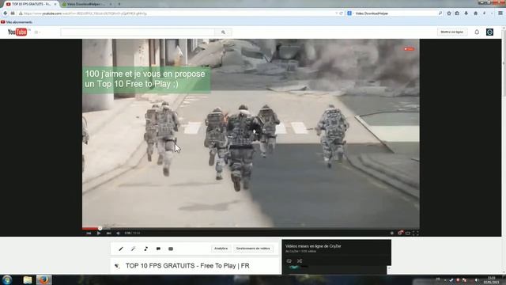Click the YouTube search magnifier button
Screen dimensions: 506x285
223,32
